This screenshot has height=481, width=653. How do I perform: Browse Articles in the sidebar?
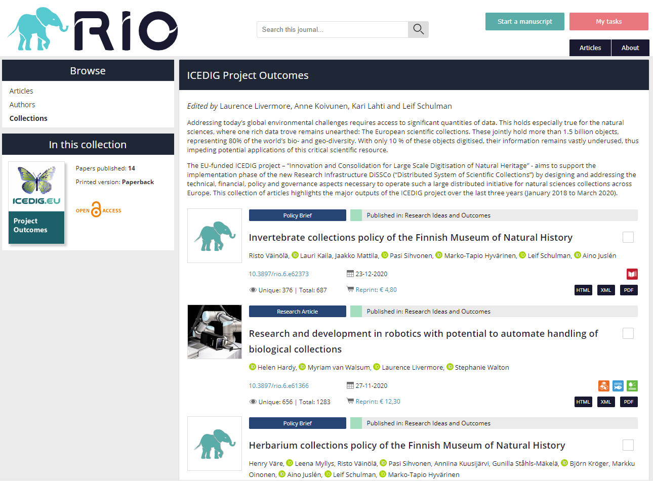(x=21, y=91)
